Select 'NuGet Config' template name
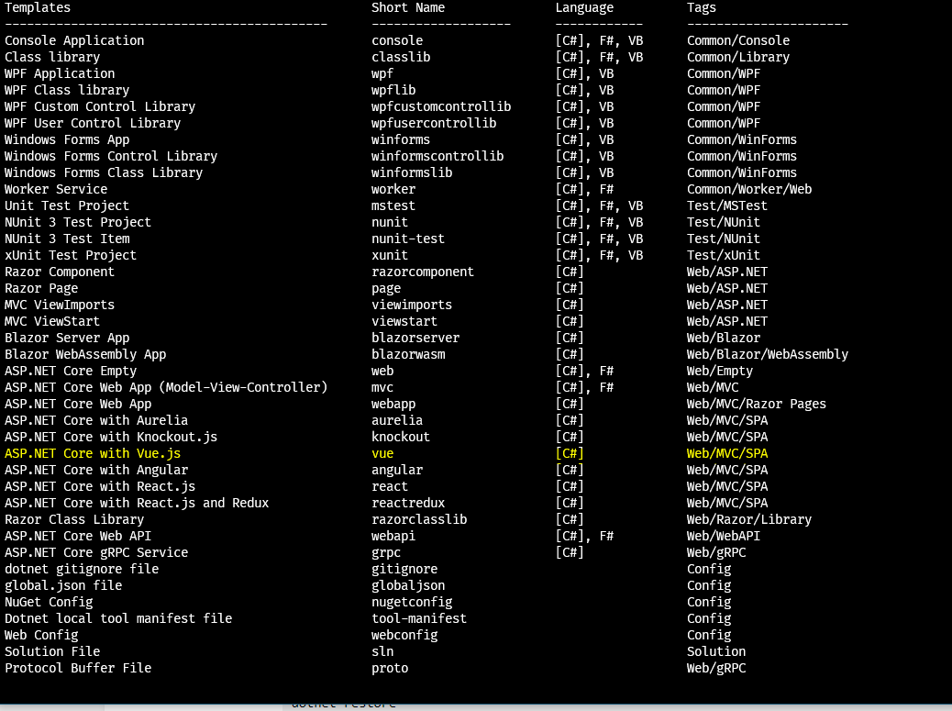Image resolution: width=952 pixels, height=711 pixels. click(49, 602)
